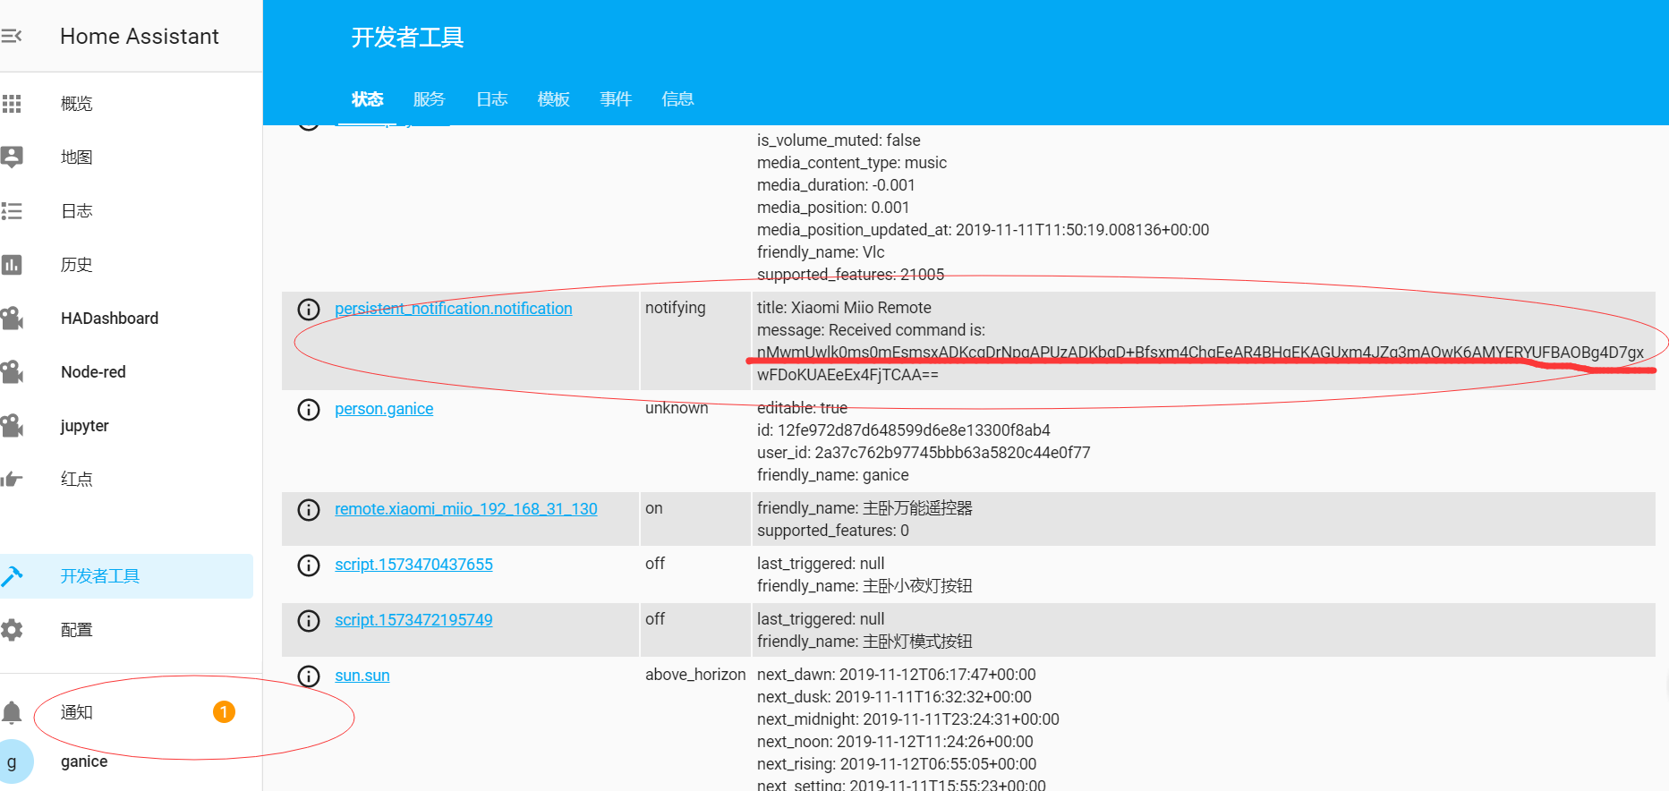
Task: Click the Node-red camera icon
Action: [x=12, y=372]
